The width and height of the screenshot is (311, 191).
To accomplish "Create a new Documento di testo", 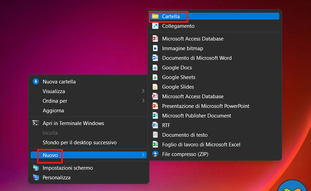I will [x=185, y=135].
